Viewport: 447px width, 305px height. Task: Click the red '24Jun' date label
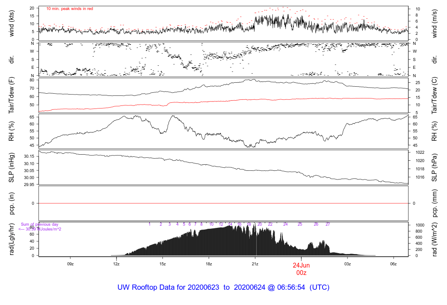tap(301, 265)
